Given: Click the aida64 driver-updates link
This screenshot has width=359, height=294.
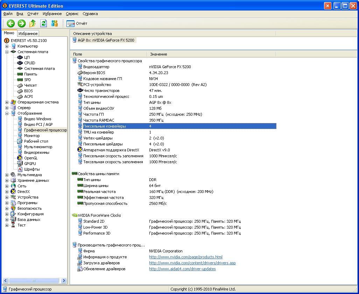Looking at the screenshot, I should click(182, 269).
